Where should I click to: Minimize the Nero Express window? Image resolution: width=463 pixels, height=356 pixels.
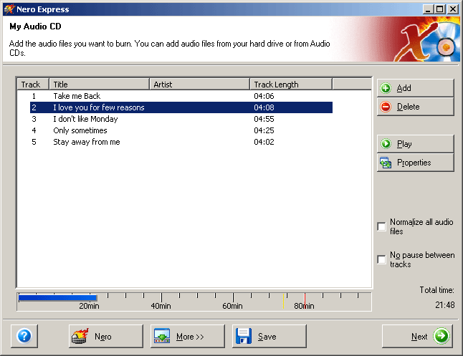[428, 9]
